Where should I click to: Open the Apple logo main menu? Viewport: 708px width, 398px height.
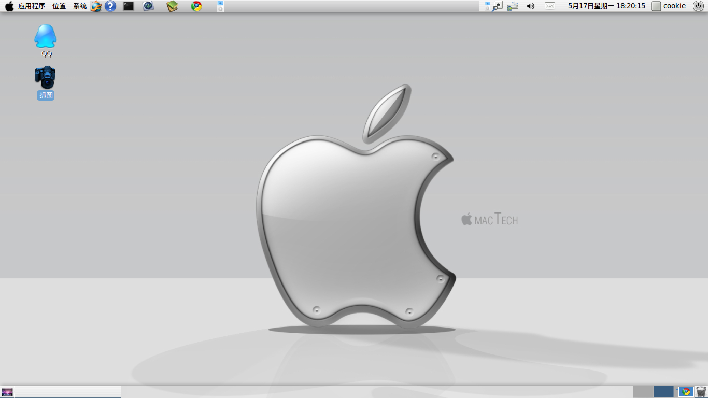tap(9, 6)
